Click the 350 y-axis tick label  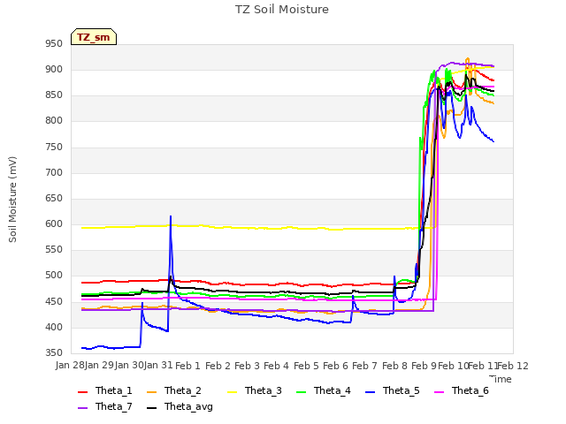coord(54,353)
